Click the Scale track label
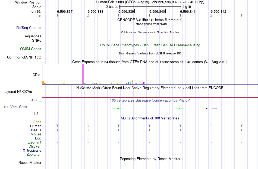Viewport: 258px width, 169px height. click(37, 7)
